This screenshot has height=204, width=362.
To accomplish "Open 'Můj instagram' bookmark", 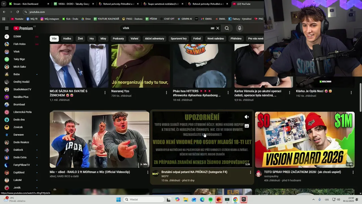I will tap(50, 19).
